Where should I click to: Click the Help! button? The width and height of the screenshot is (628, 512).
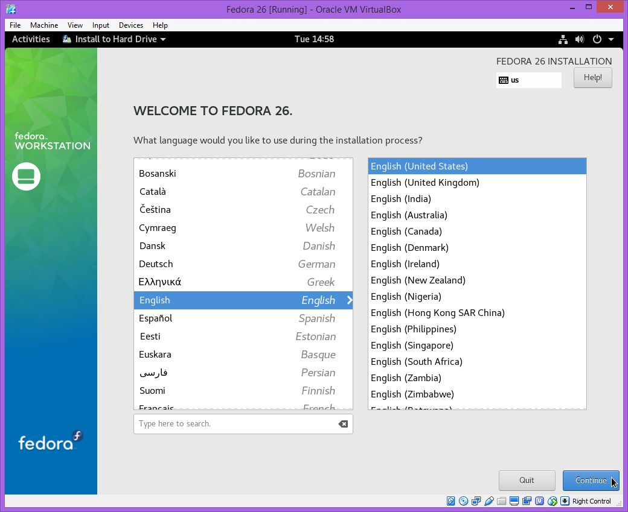593,78
